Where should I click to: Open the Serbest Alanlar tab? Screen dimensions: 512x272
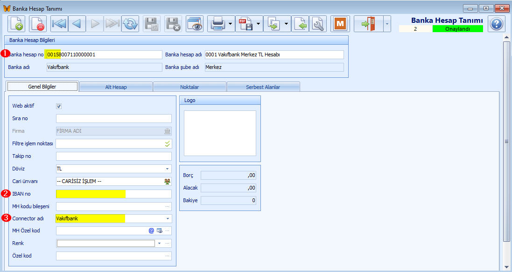coord(263,87)
